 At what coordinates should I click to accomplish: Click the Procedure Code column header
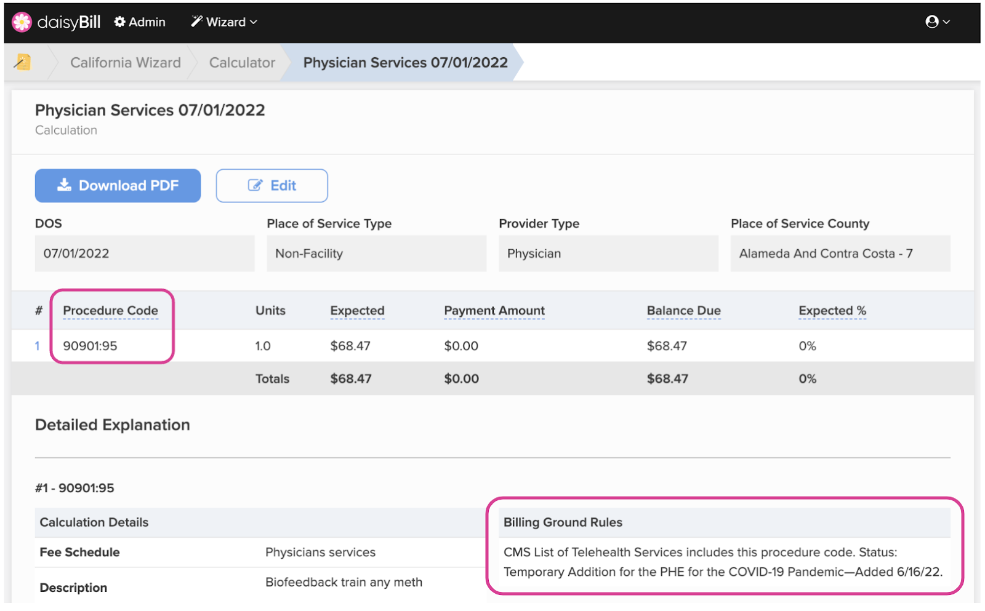(110, 311)
